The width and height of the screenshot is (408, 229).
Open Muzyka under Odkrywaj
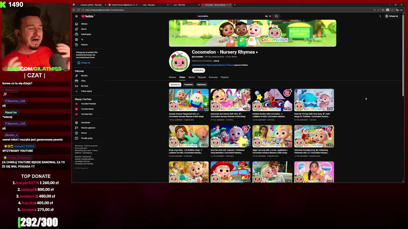click(84, 75)
